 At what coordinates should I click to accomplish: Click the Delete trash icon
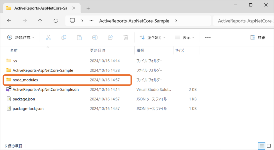(126, 37)
